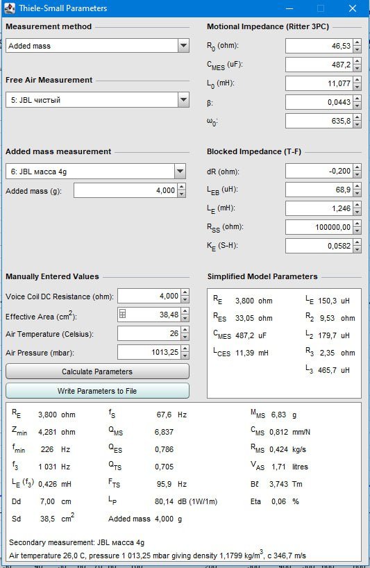
Task: Increase dR (ohm) with the up spinner
Action: (358, 167)
